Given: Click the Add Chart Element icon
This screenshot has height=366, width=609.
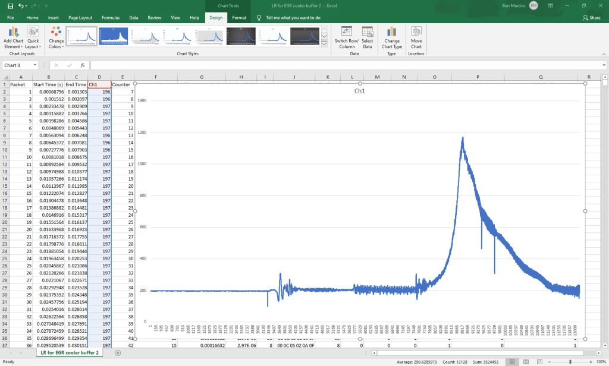Looking at the screenshot, I should (x=13, y=37).
